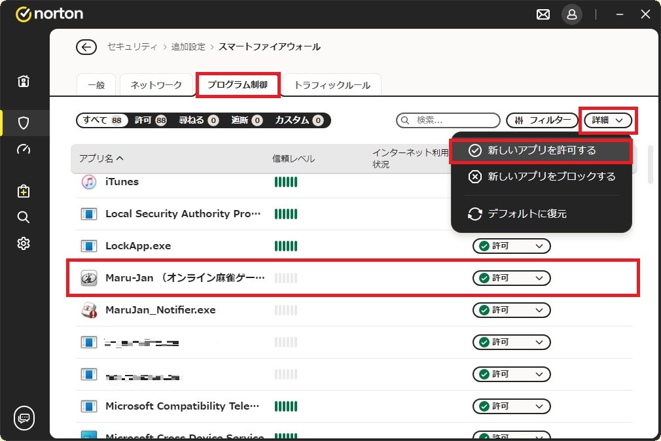Click the Maru-Jan trust level bar
Viewport: 661px width, 441px height.
point(286,278)
